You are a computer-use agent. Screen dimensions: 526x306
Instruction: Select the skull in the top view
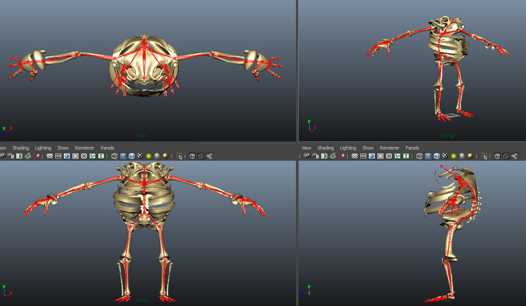tap(144, 65)
